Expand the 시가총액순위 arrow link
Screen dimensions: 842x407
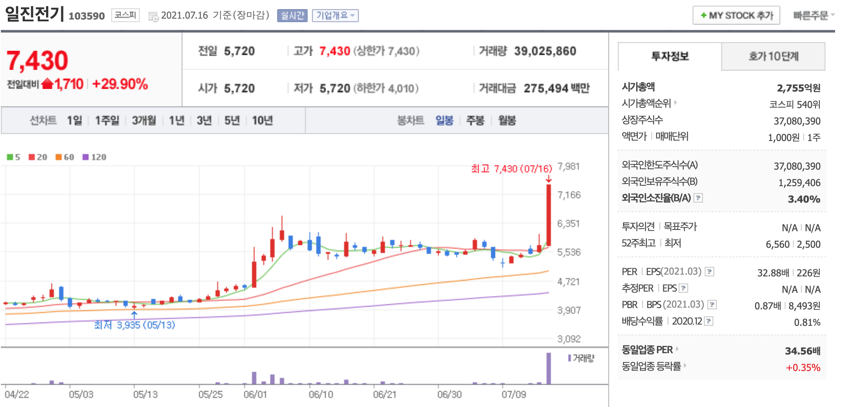point(676,103)
